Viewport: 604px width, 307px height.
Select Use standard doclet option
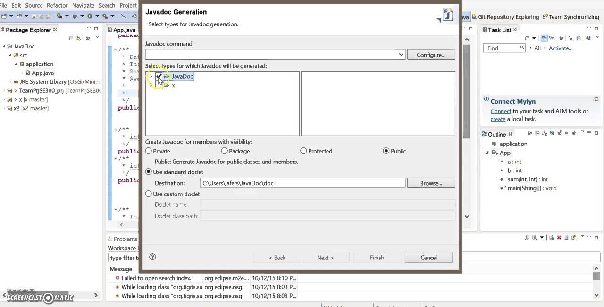pyautogui.click(x=149, y=172)
